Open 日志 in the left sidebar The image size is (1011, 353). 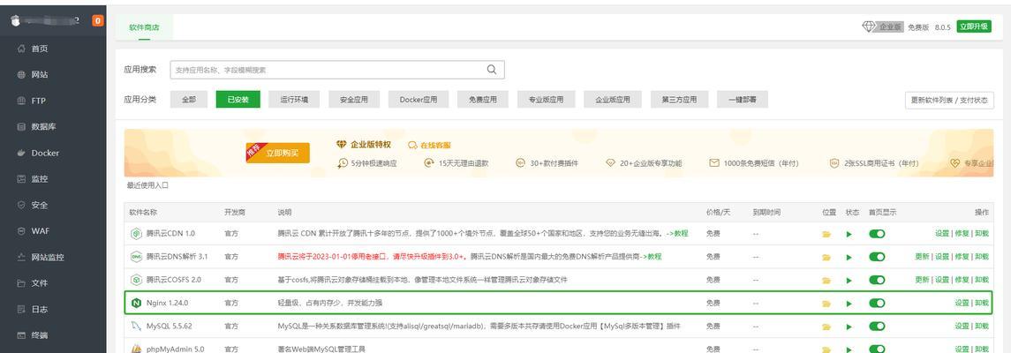point(40,309)
